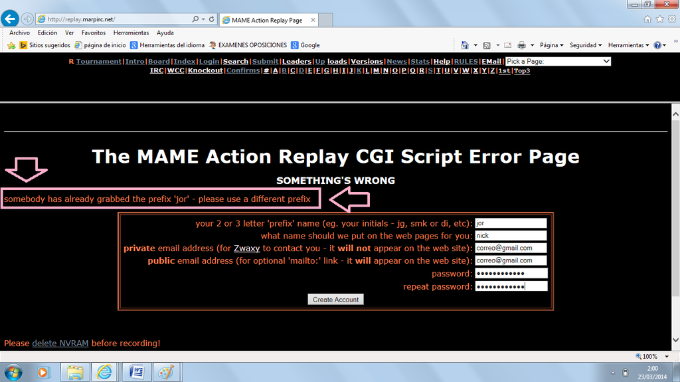Open the Archivo menu
Viewport: 680px width, 382px height.
click(19, 33)
